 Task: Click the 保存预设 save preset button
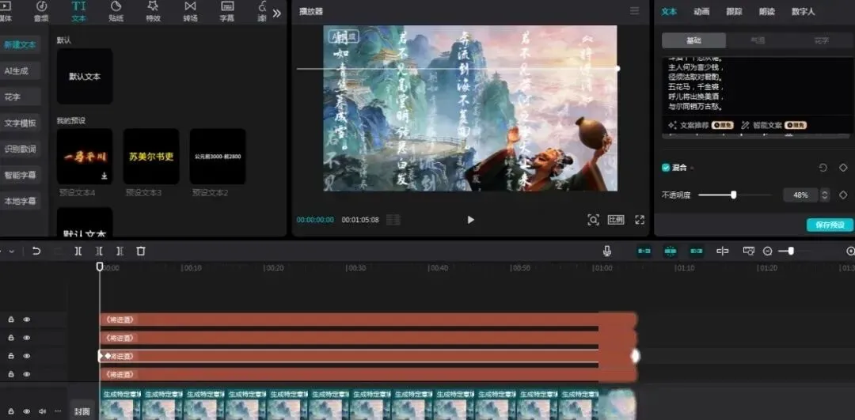click(830, 225)
